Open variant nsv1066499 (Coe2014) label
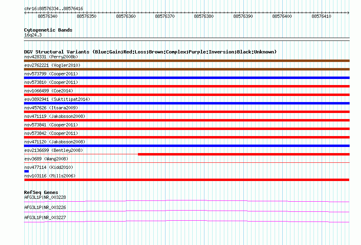This screenshot has height=245, width=361. tap(49, 91)
